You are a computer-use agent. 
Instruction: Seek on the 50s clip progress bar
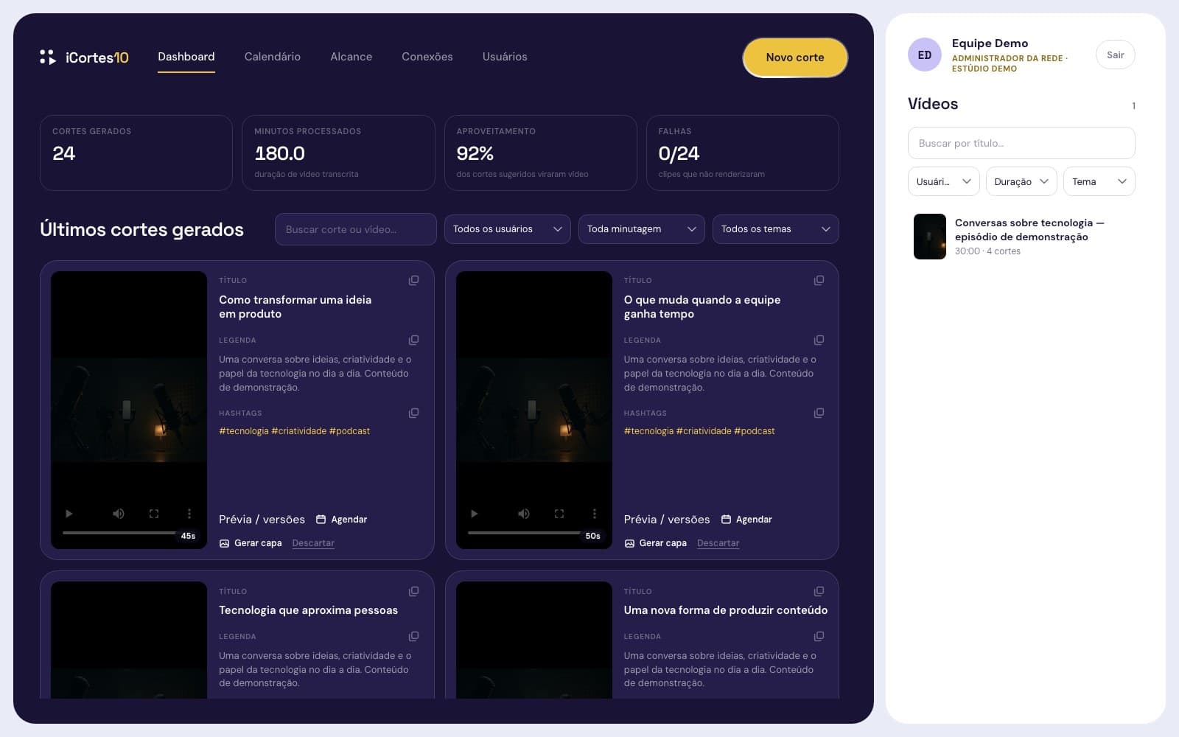coord(524,532)
